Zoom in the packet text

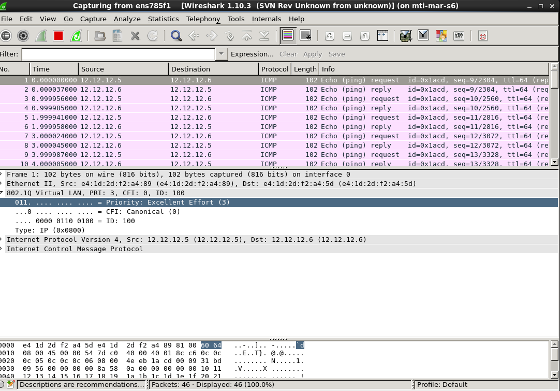coord(329,36)
